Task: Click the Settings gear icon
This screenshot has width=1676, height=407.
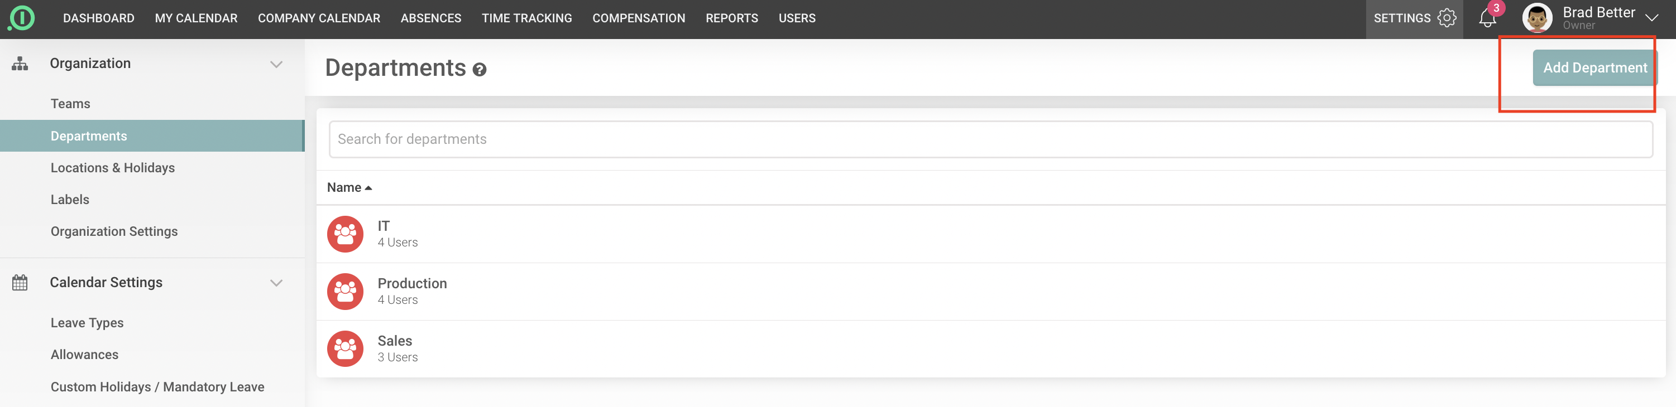Action: coord(1447,18)
